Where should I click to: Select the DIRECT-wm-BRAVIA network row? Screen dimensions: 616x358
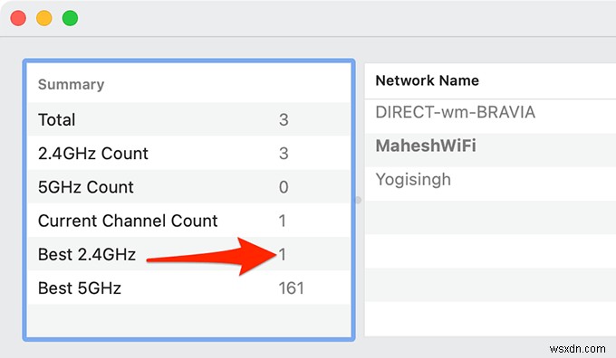[x=490, y=117]
